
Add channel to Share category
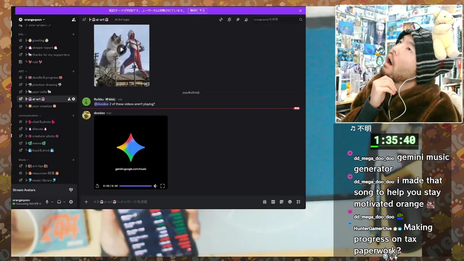pos(74,160)
